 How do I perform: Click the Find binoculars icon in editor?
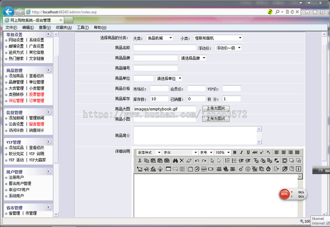tap(175, 160)
